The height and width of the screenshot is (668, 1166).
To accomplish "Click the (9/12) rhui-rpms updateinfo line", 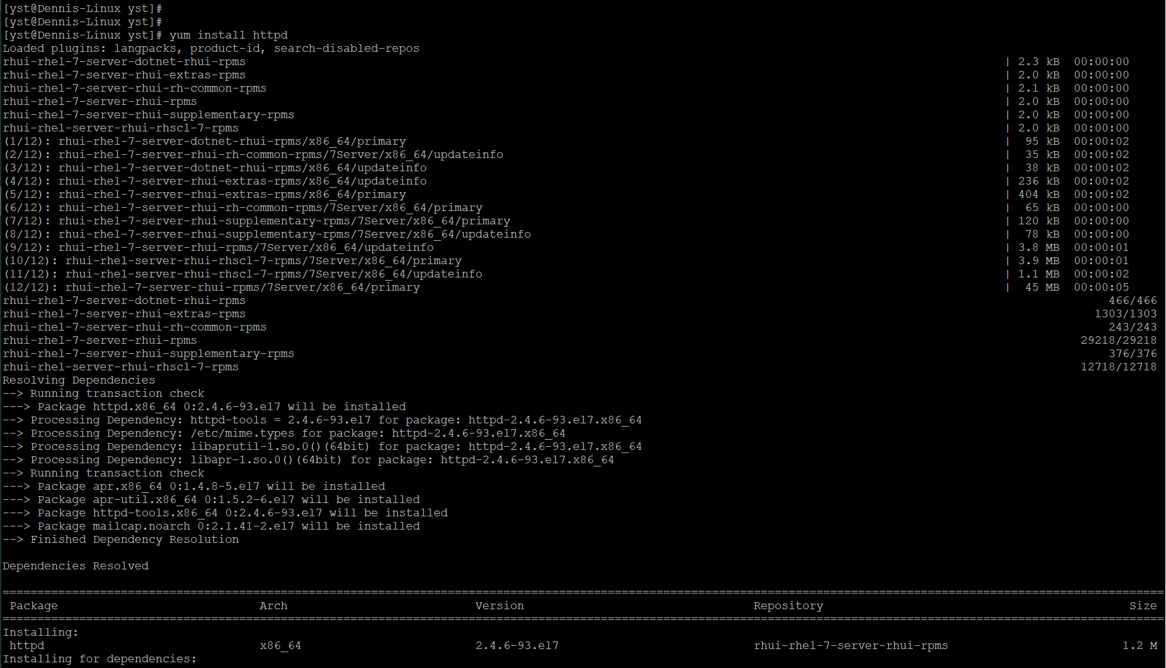I will coord(219,247).
